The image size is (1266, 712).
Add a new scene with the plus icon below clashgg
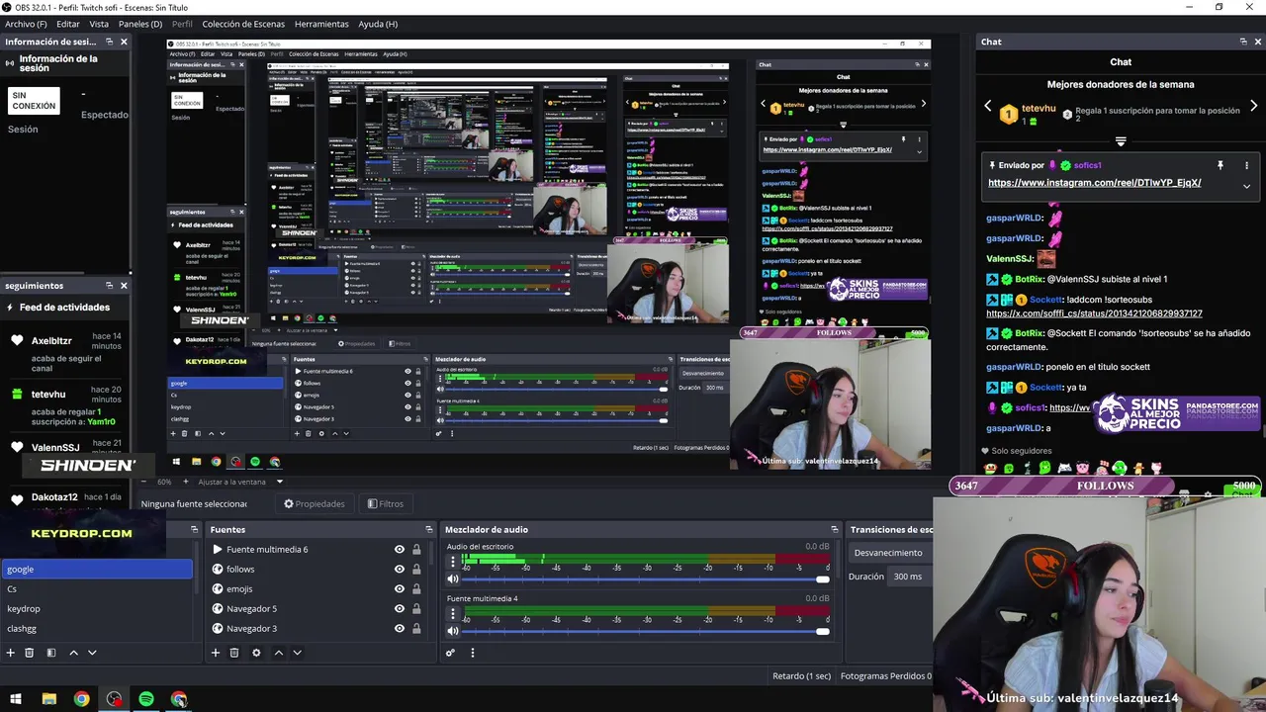tap(11, 653)
